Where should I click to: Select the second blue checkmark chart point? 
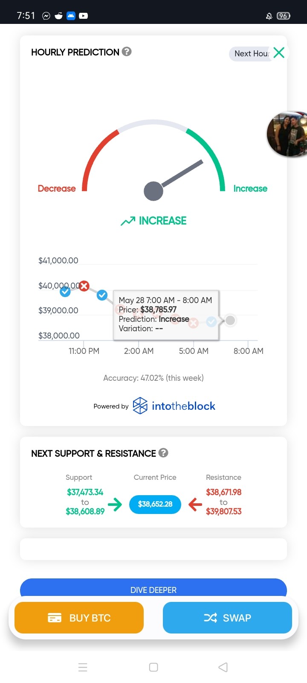[x=102, y=295]
